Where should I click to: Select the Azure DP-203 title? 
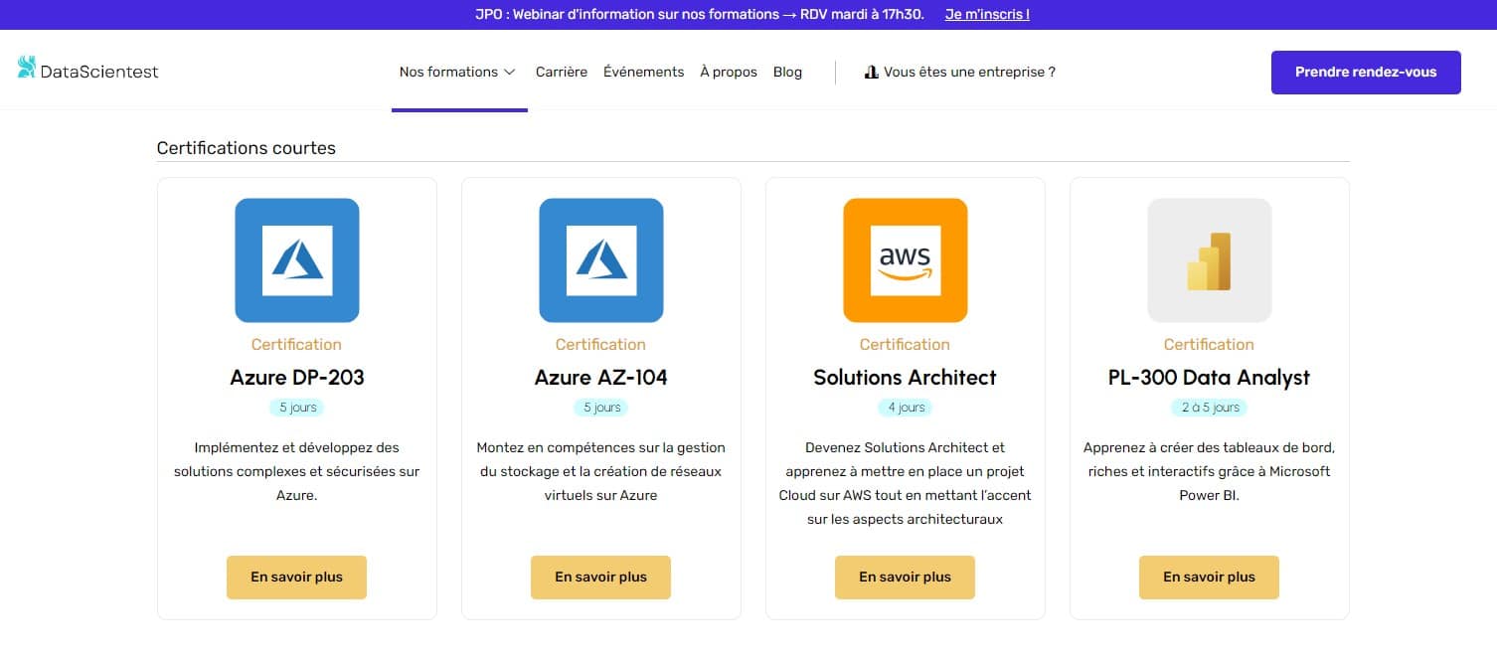296,378
